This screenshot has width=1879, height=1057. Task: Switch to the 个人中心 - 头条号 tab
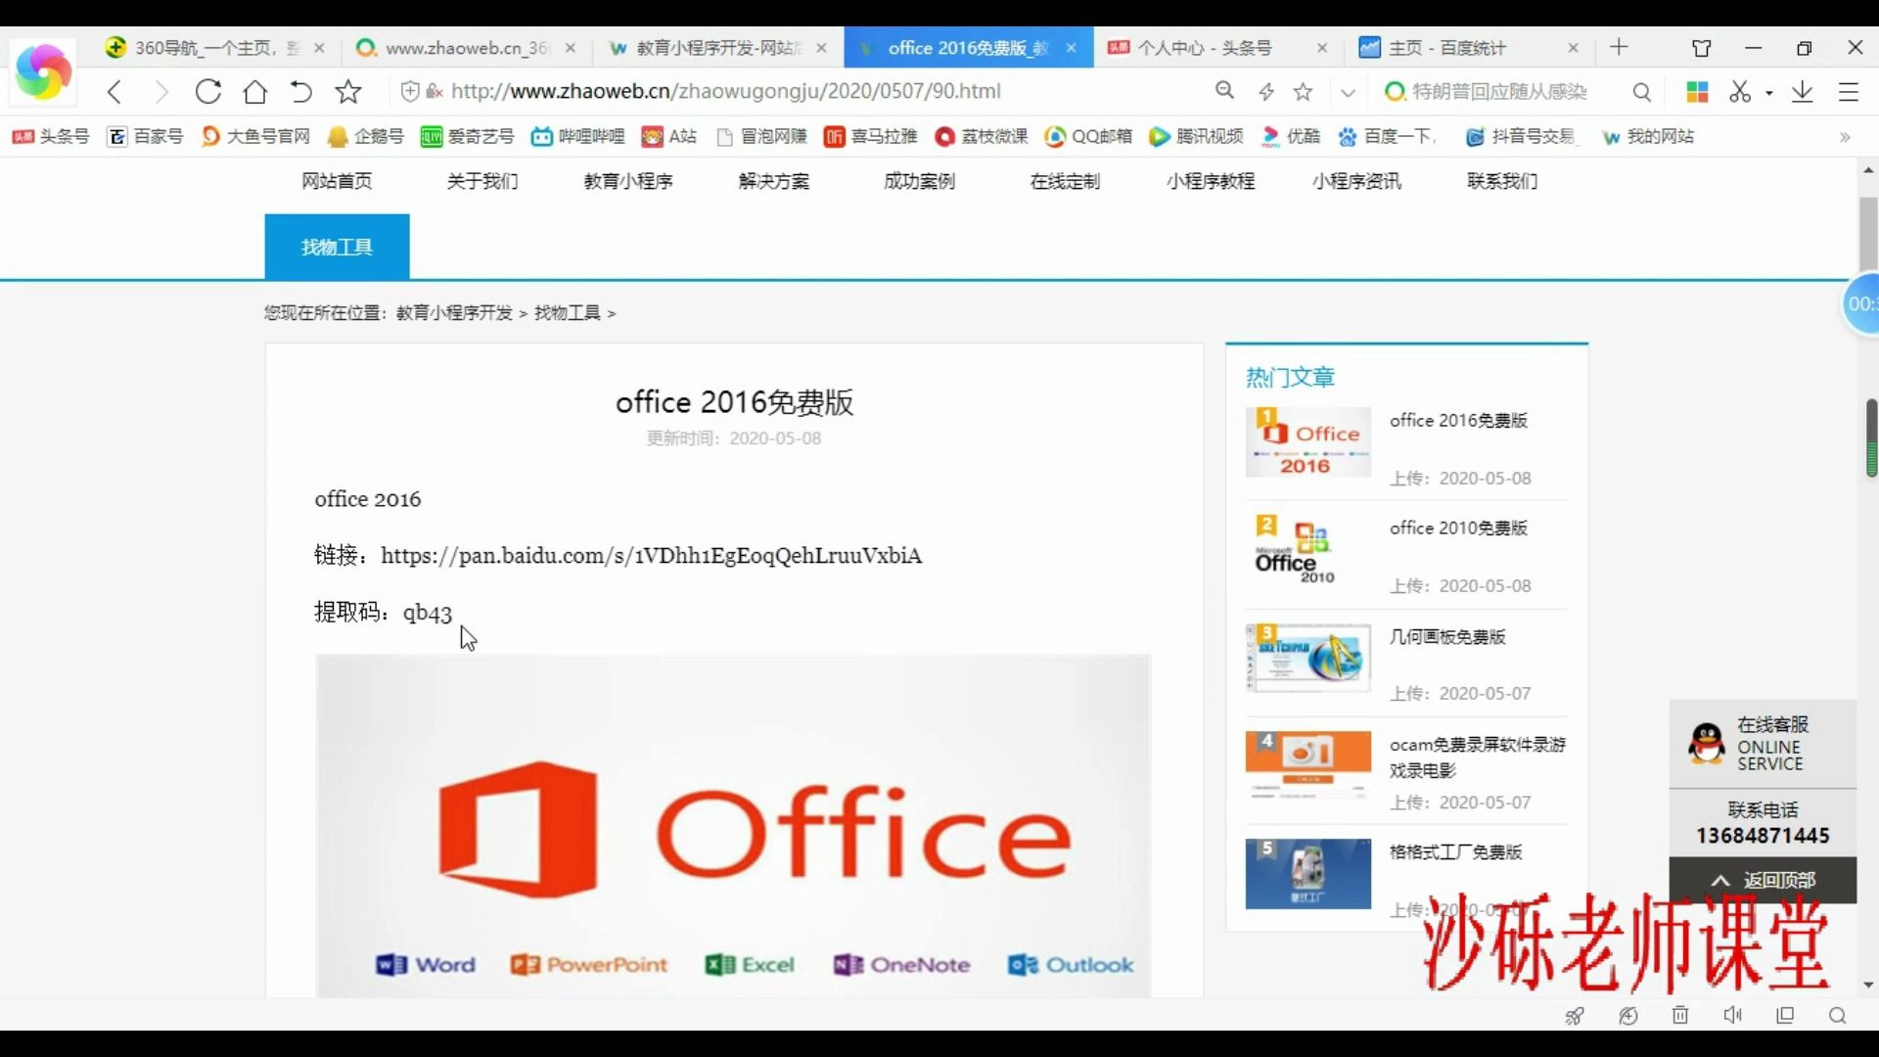pos(1218,48)
